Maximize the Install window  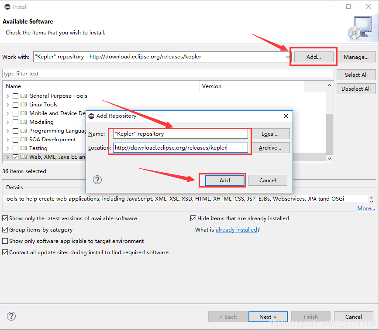348,7
